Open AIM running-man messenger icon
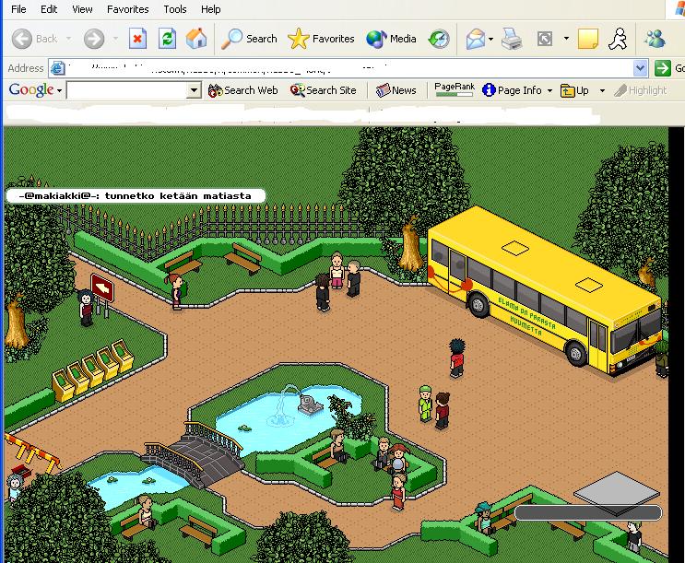Screen dimensions: 685x563 (618, 39)
